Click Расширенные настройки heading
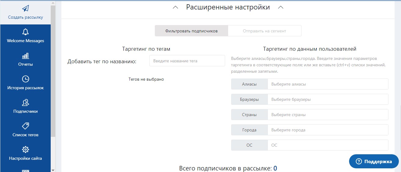This screenshot has width=401, height=172. pos(228,7)
